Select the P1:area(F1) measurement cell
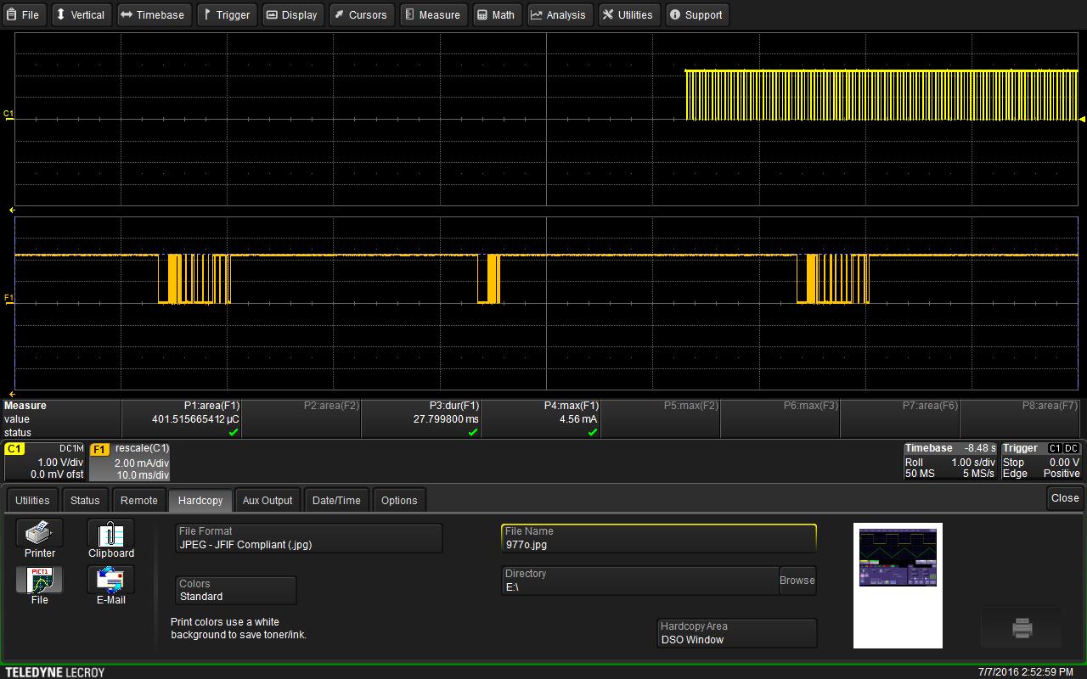 pyautogui.click(x=182, y=419)
